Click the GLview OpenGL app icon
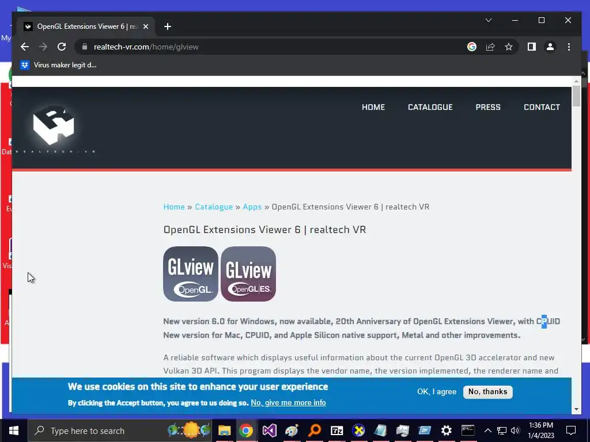 (191, 273)
